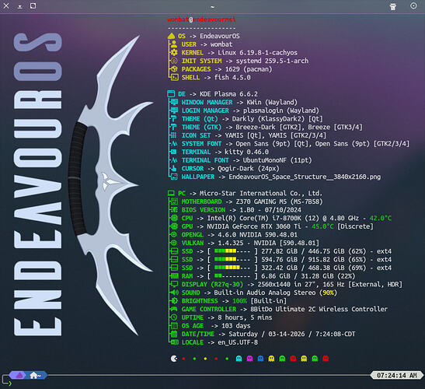Click the magenta ghost icon
This screenshot has height=389, width=425.
coord(249,359)
